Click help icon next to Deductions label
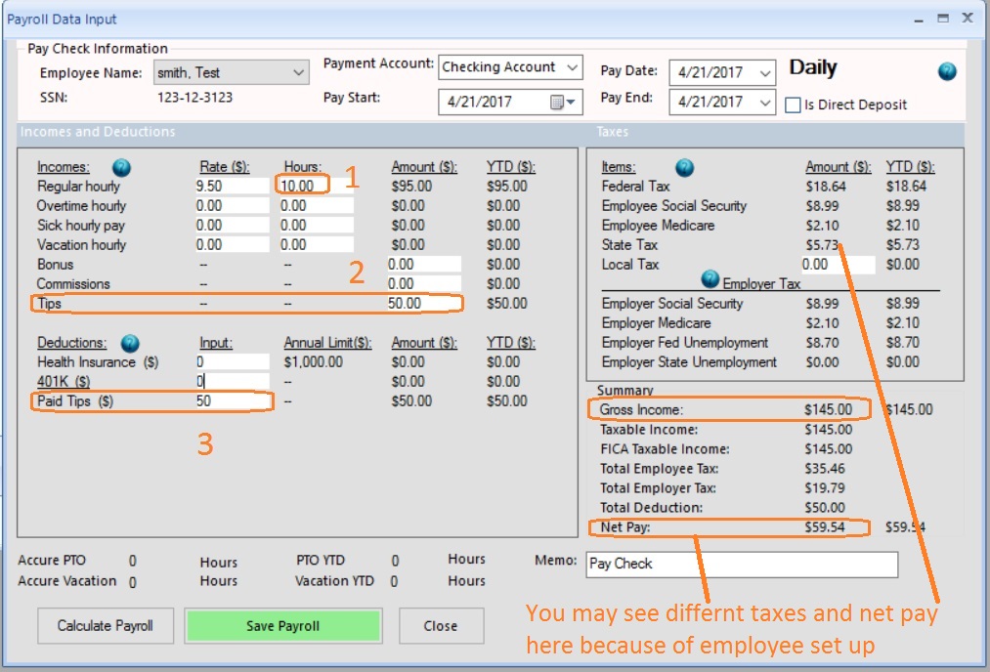Viewport: 990px width, 672px height. 130,343
